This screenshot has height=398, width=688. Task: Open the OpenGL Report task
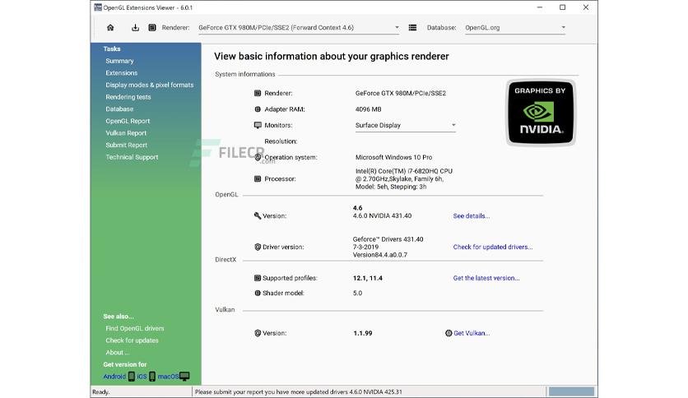pyautogui.click(x=128, y=121)
